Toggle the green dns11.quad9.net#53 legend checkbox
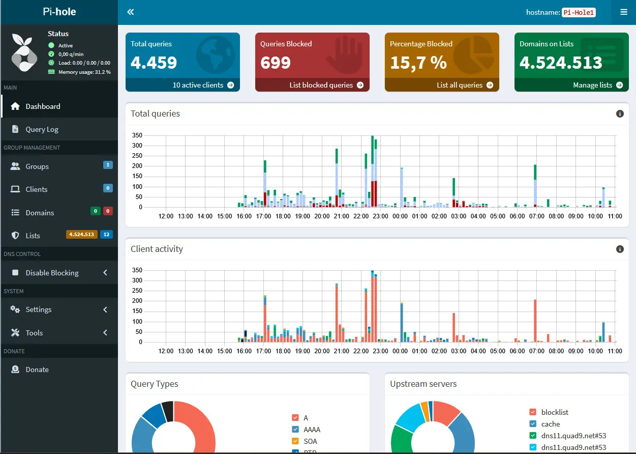636x454 pixels. 533,436
